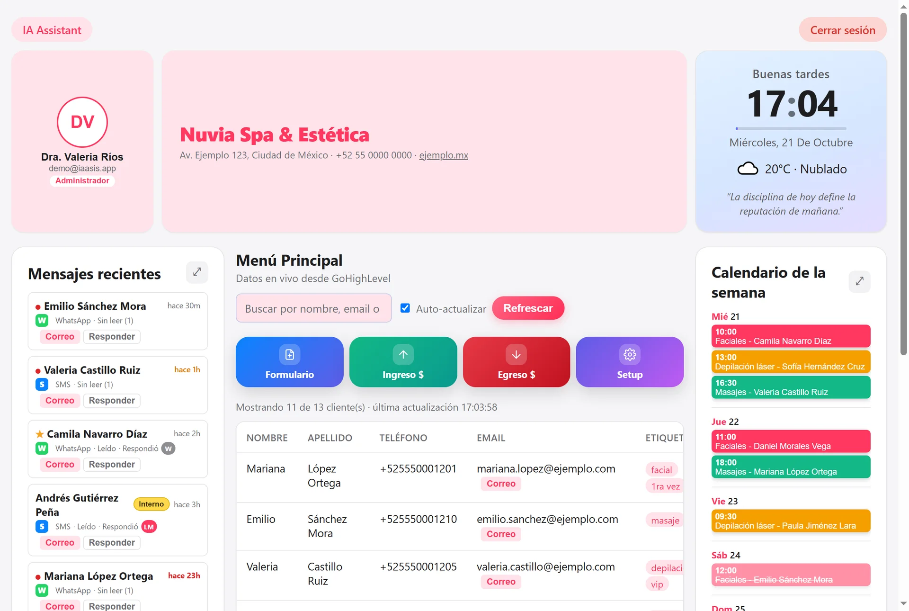The image size is (909, 611).
Task: Click Correo under mariana.lopez@ejemplo.com
Action: click(x=501, y=484)
